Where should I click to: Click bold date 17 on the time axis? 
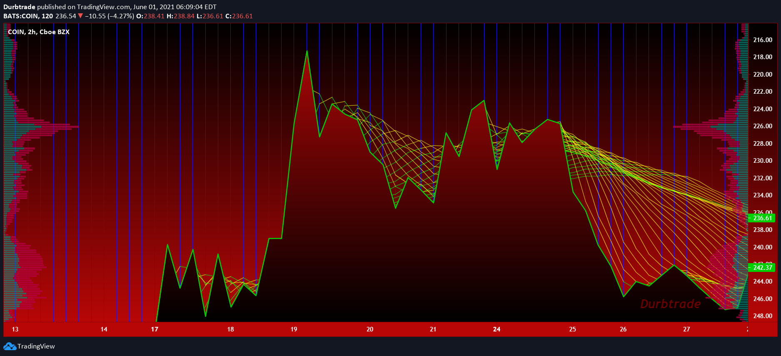click(x=155, y=329)
